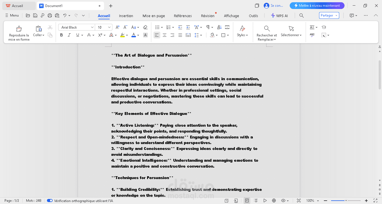The height and width of the screenshot is (204, 382).
Task: Open the Styles dropdown
Action: 242,35
